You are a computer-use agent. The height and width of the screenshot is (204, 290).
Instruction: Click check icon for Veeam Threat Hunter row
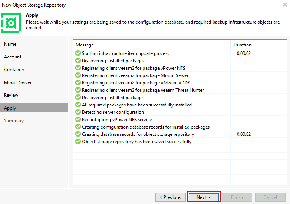[x=78, y=90]
